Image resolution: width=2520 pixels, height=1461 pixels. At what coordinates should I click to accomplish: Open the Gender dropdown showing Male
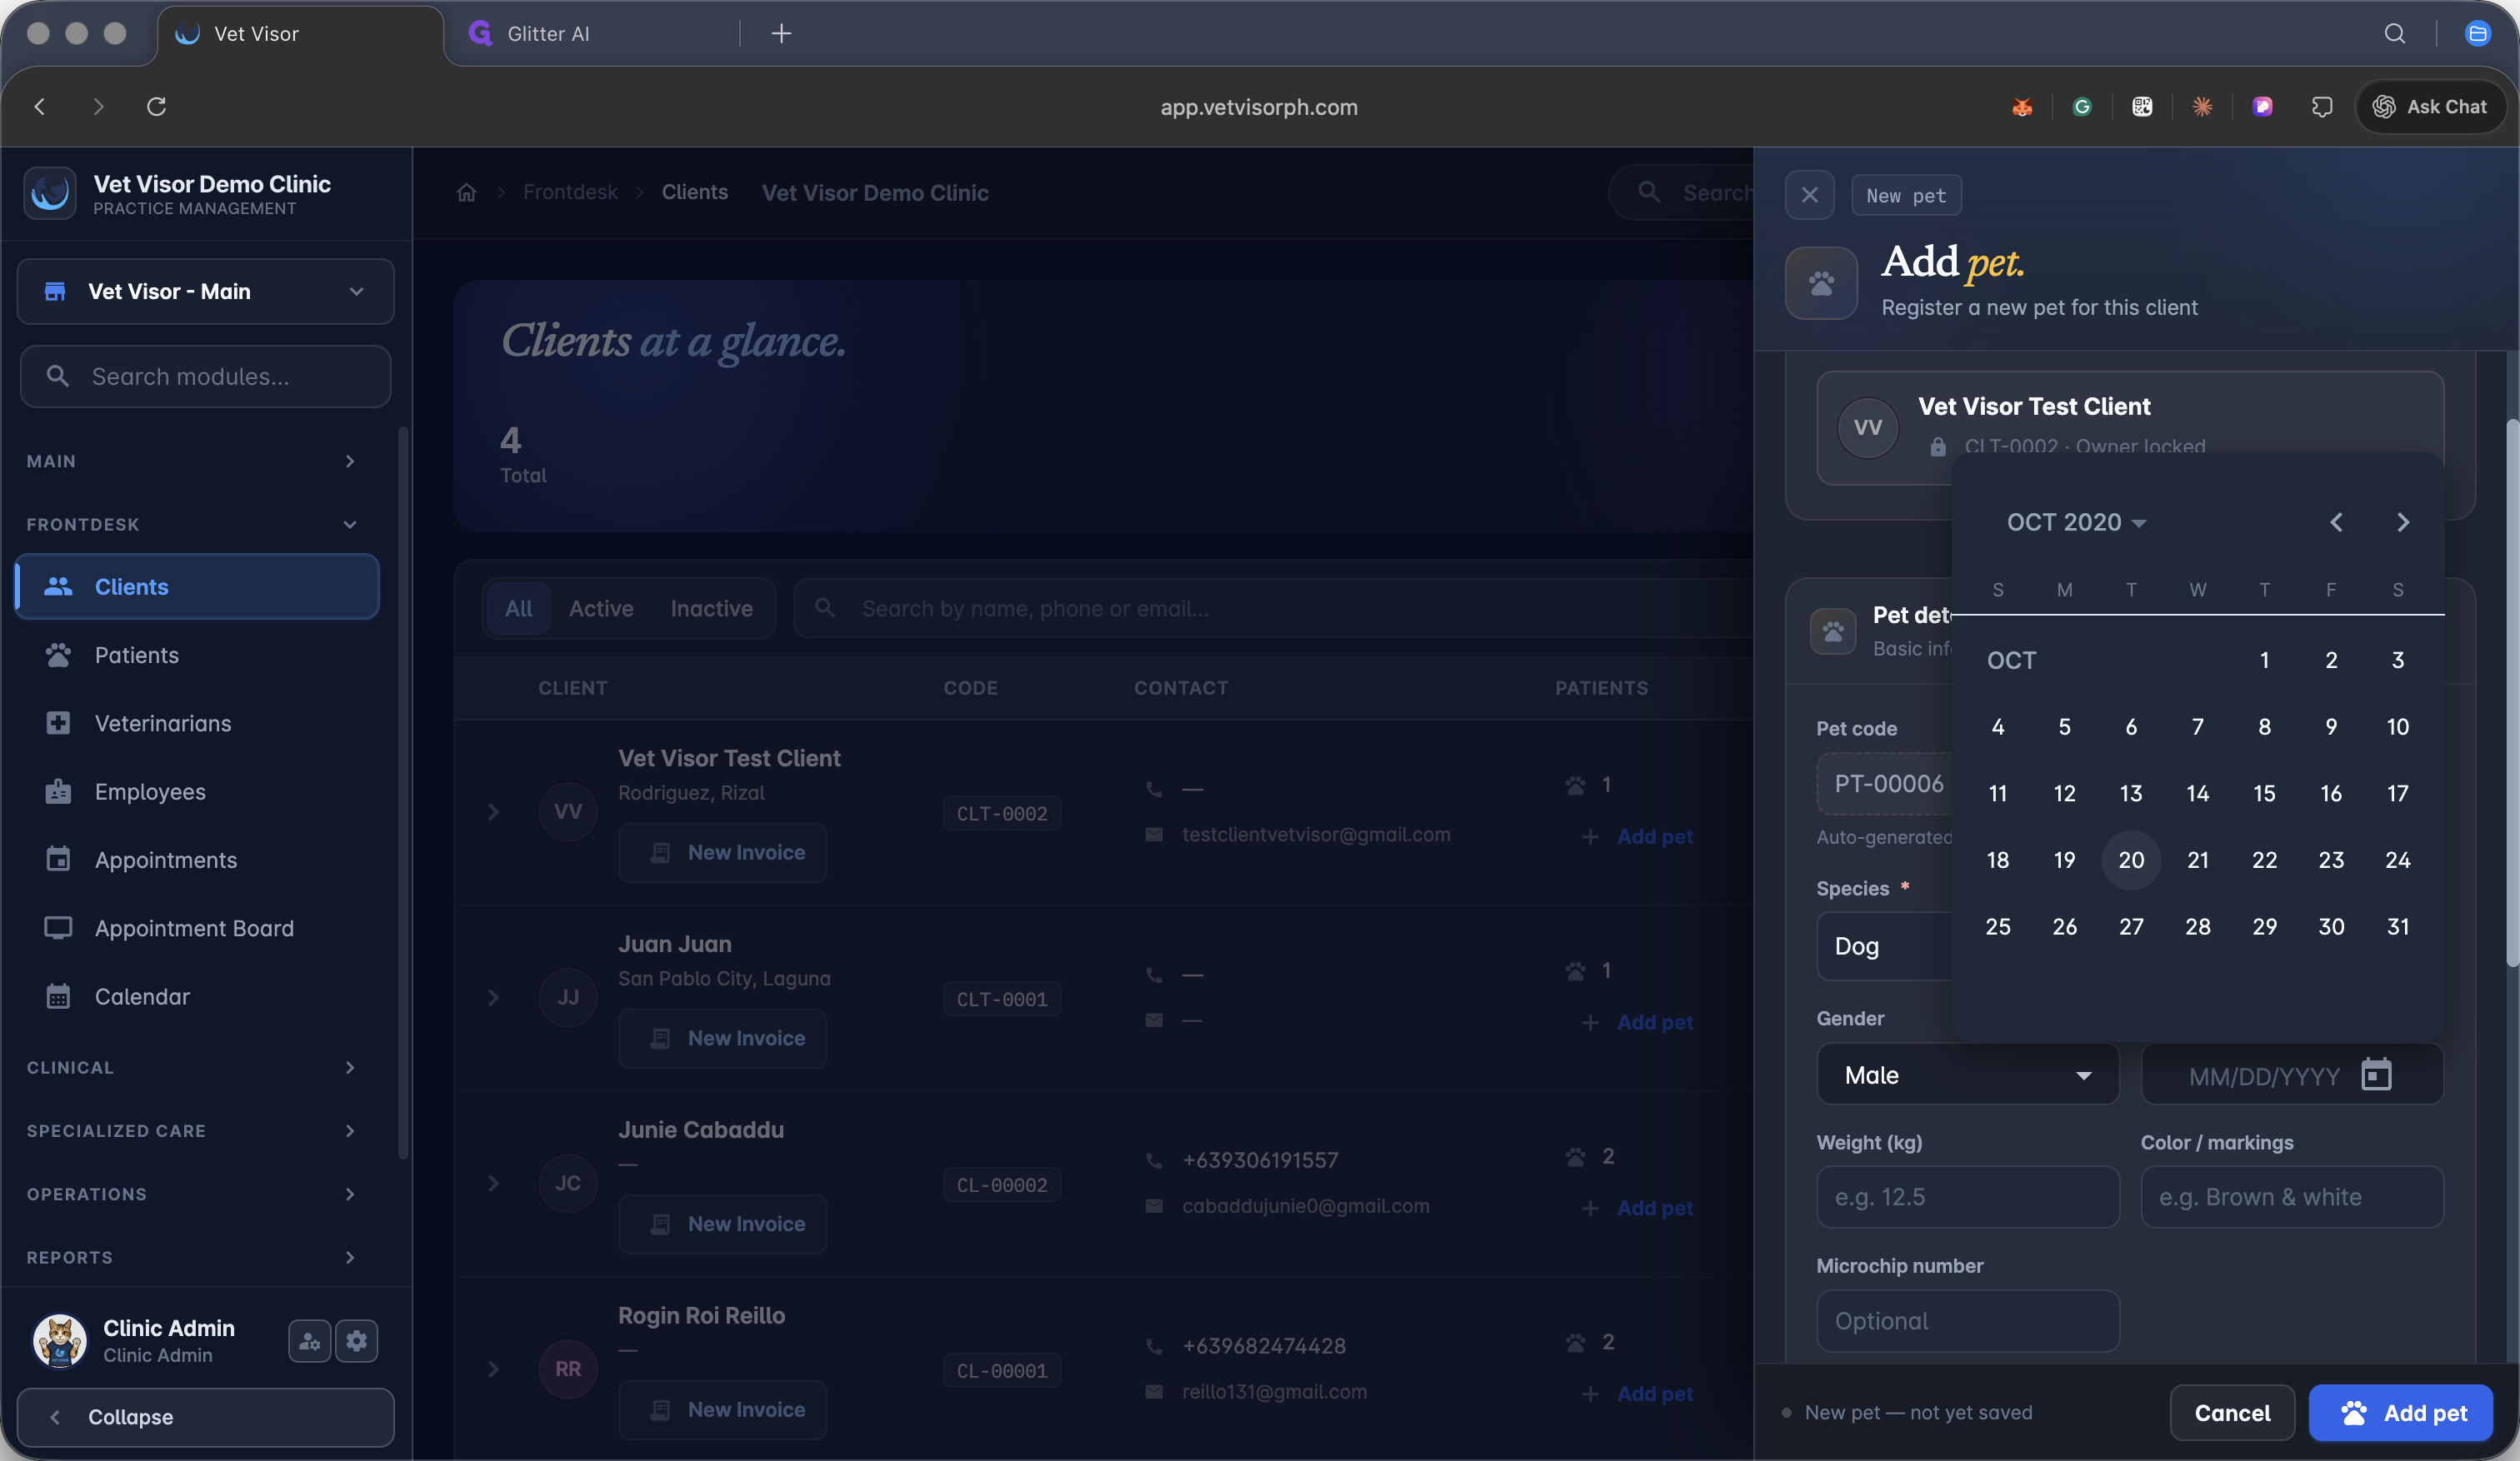point(1967,1075)
